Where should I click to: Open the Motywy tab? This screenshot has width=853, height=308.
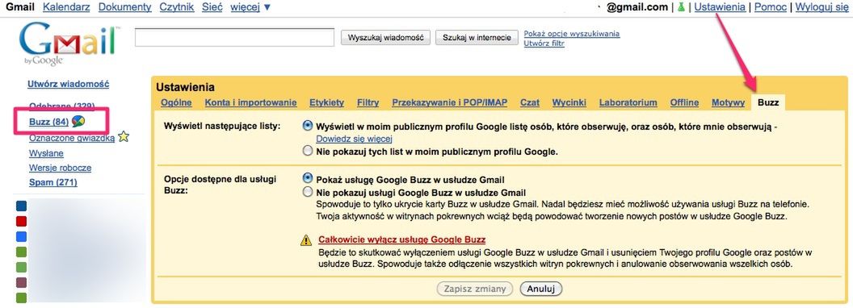click(x=728, y=102)
